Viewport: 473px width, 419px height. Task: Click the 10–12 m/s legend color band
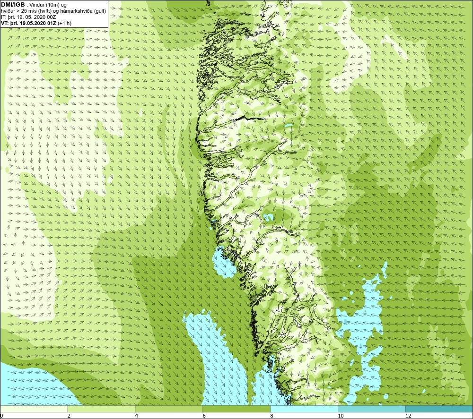pos(372,409)
